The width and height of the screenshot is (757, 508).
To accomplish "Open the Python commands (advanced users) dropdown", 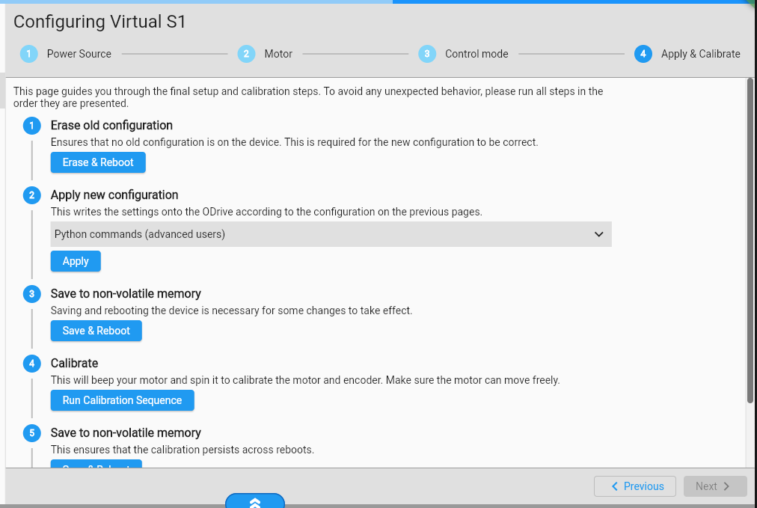I will click(x=331, y=234).
